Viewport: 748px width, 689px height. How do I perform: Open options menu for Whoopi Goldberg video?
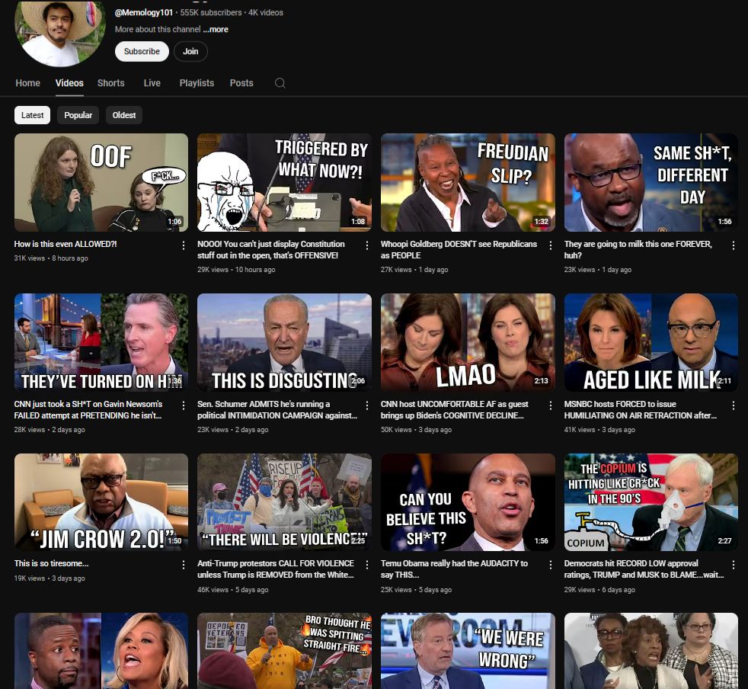coord(551,245)
